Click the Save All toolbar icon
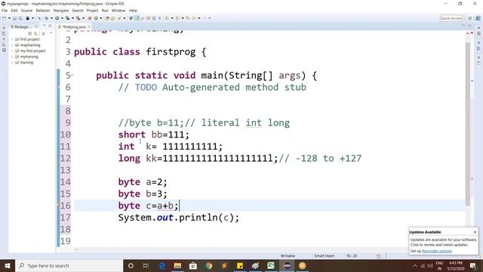The width and height of the screenshot is (483, 272). (20, 18)
